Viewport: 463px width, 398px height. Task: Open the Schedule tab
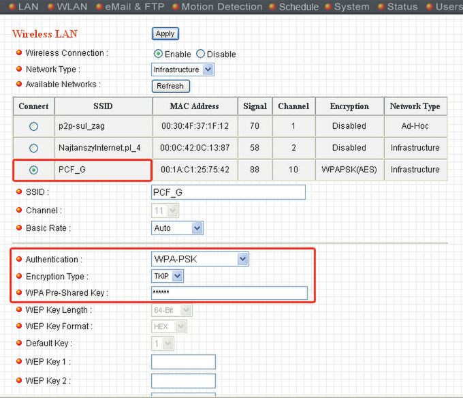(x=294, y=7)
